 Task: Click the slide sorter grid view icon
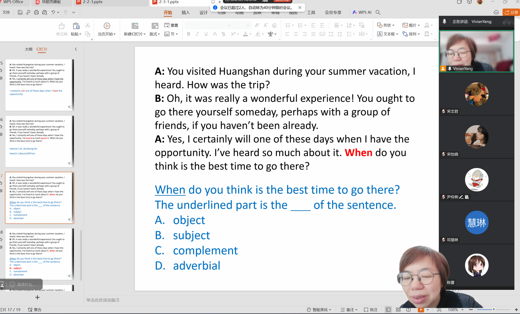[x=398, y=309]
